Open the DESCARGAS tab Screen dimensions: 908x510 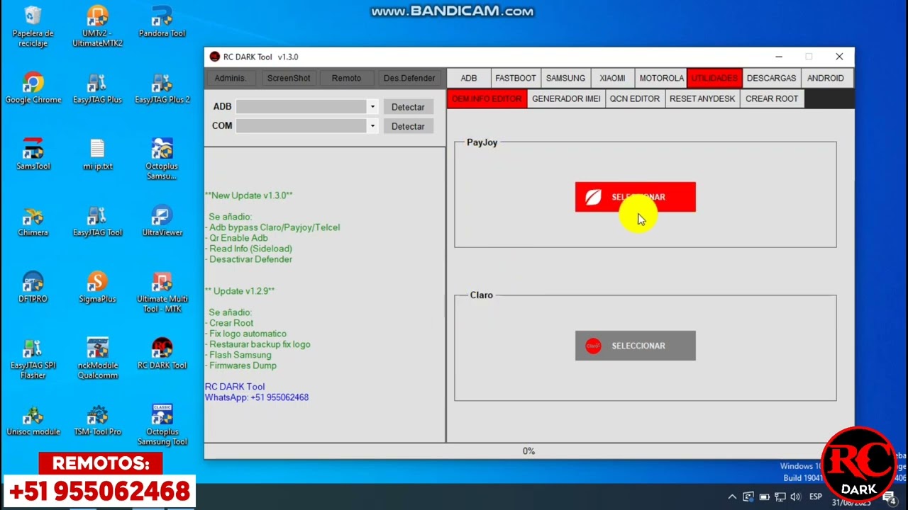[771, 78]
